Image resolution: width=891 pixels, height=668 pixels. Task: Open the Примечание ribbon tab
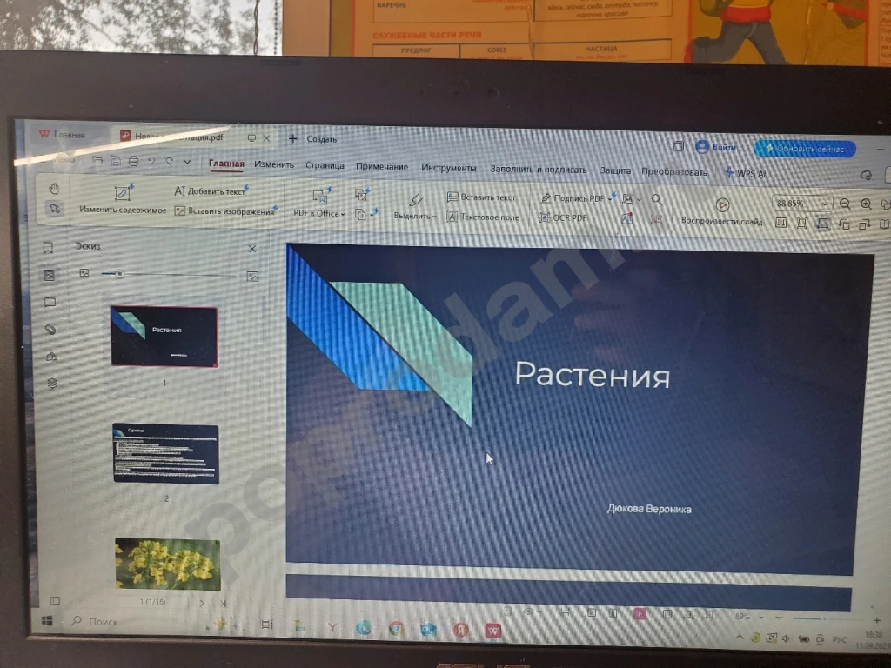tap(381, 166)
